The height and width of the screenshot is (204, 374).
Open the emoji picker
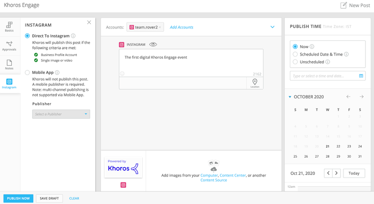click(122, 73)
